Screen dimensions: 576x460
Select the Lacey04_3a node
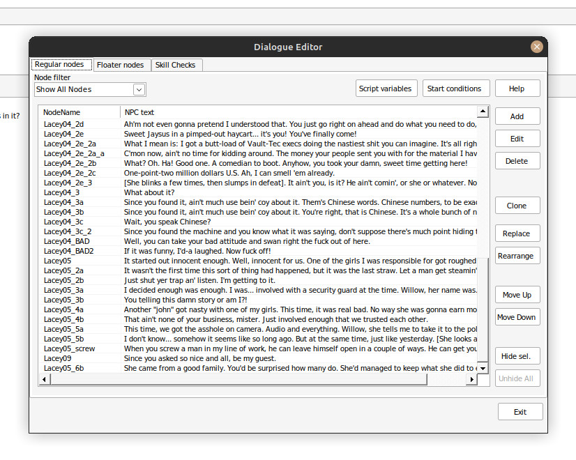[x=258, y=202]
